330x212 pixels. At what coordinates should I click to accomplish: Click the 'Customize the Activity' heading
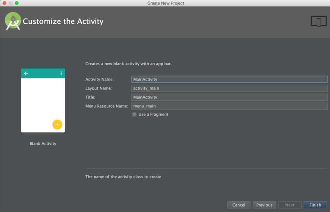[63, 21]
